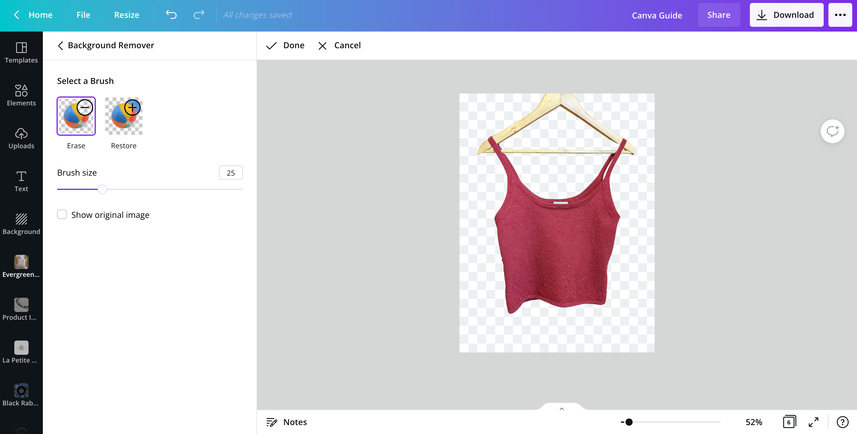
Task: Open the three-dots more options menu
Action: pyautogui.click(x=840, y=15)
